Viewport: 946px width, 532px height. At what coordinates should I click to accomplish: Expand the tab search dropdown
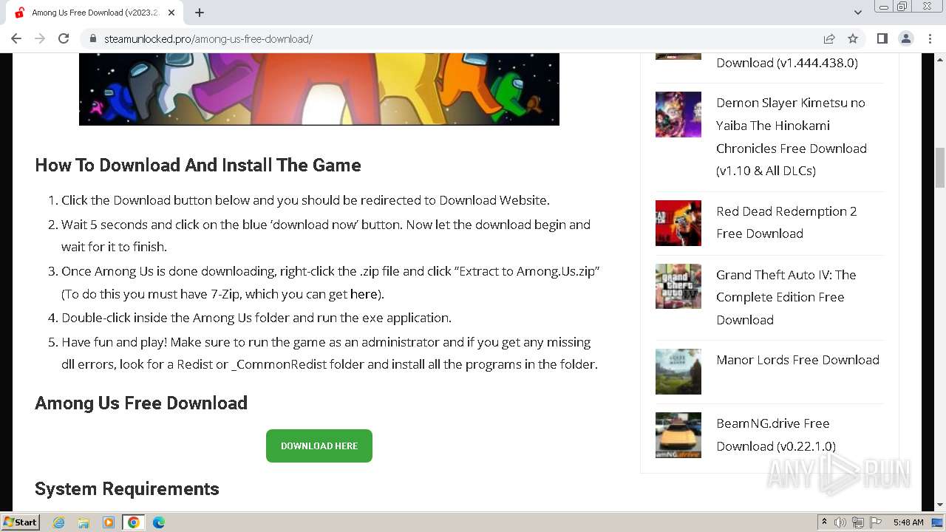pos(857,13)
